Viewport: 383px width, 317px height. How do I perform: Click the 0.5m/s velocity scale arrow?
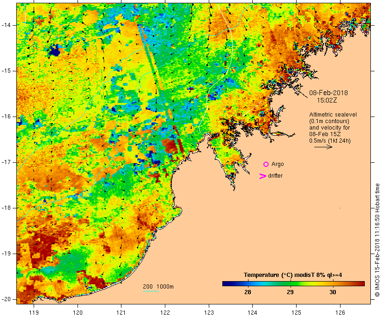[323, 147]
